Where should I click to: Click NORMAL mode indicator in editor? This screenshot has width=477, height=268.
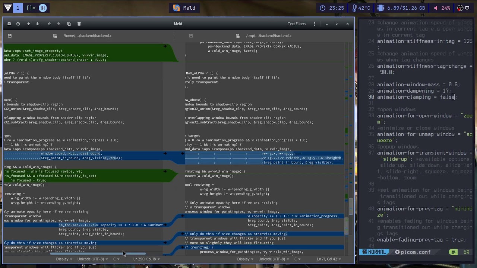pos(374,252)
